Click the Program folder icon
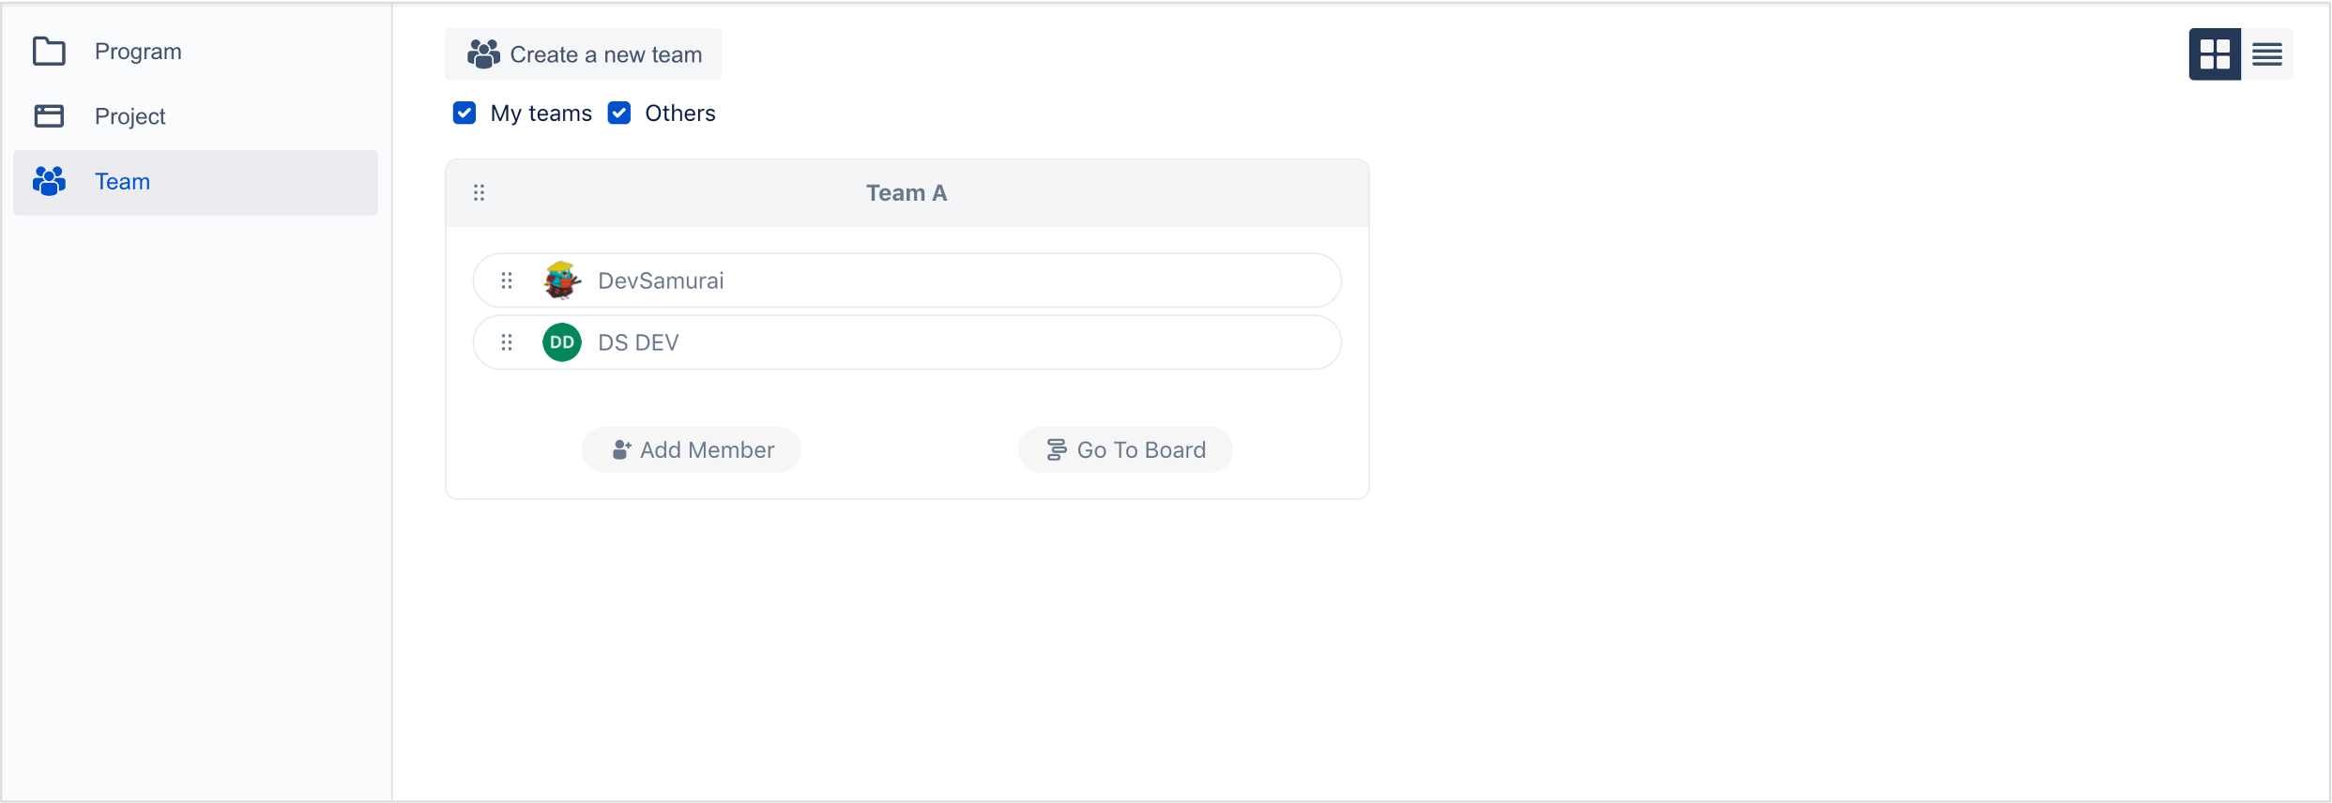The width and height of the screenshot is (2332, 803). [x=49, y=52]
